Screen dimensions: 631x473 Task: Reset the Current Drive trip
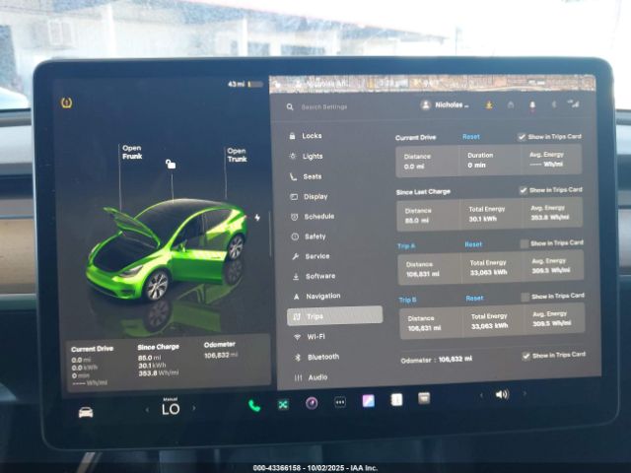(471, 137)
